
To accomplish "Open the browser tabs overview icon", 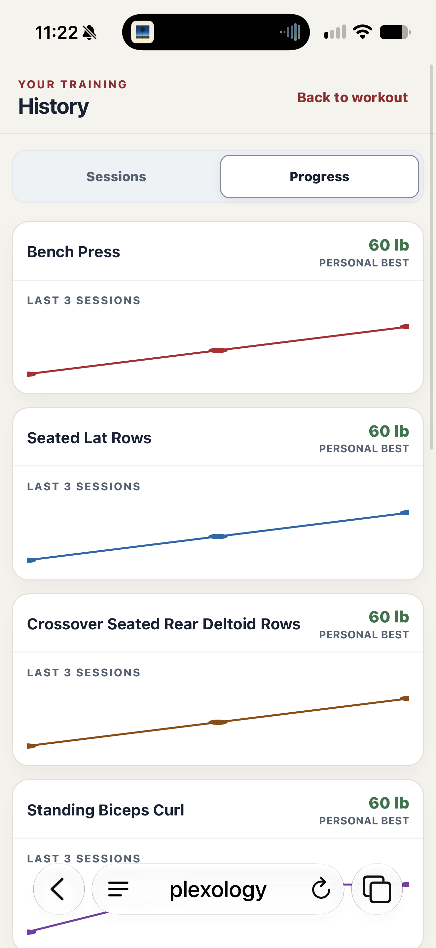I will click(x=377, y=889).
